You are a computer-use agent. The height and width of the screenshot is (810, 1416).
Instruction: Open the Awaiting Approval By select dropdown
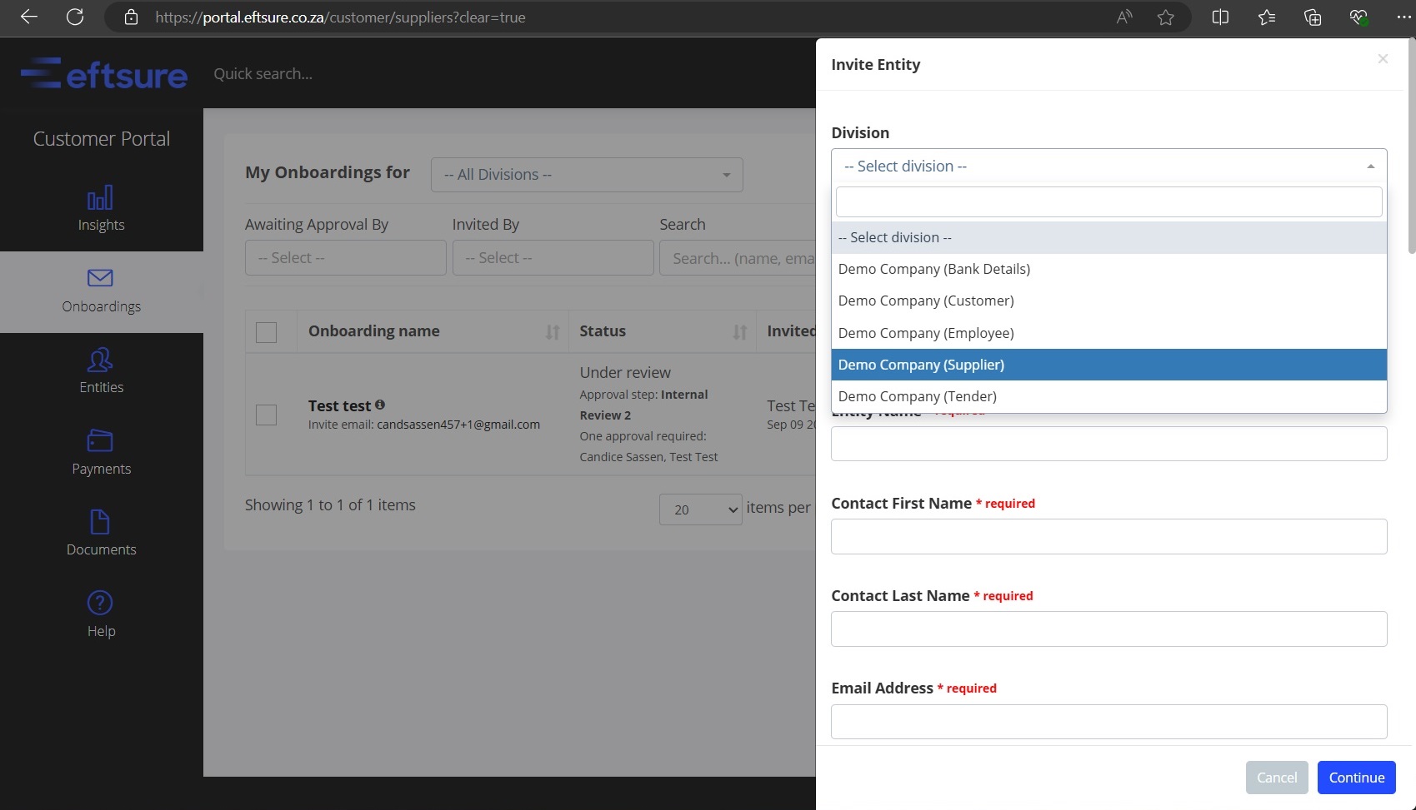coord(345,258)
